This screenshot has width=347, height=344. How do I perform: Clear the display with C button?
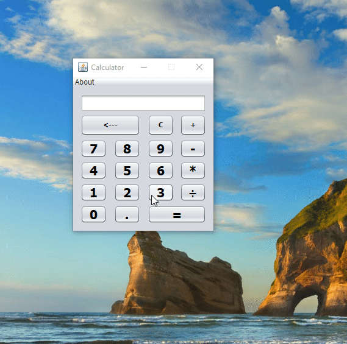pyautogui.click(x=160, y=125)
